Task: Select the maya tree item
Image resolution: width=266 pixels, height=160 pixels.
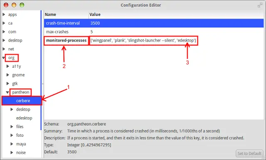Action: coord(21,144)
